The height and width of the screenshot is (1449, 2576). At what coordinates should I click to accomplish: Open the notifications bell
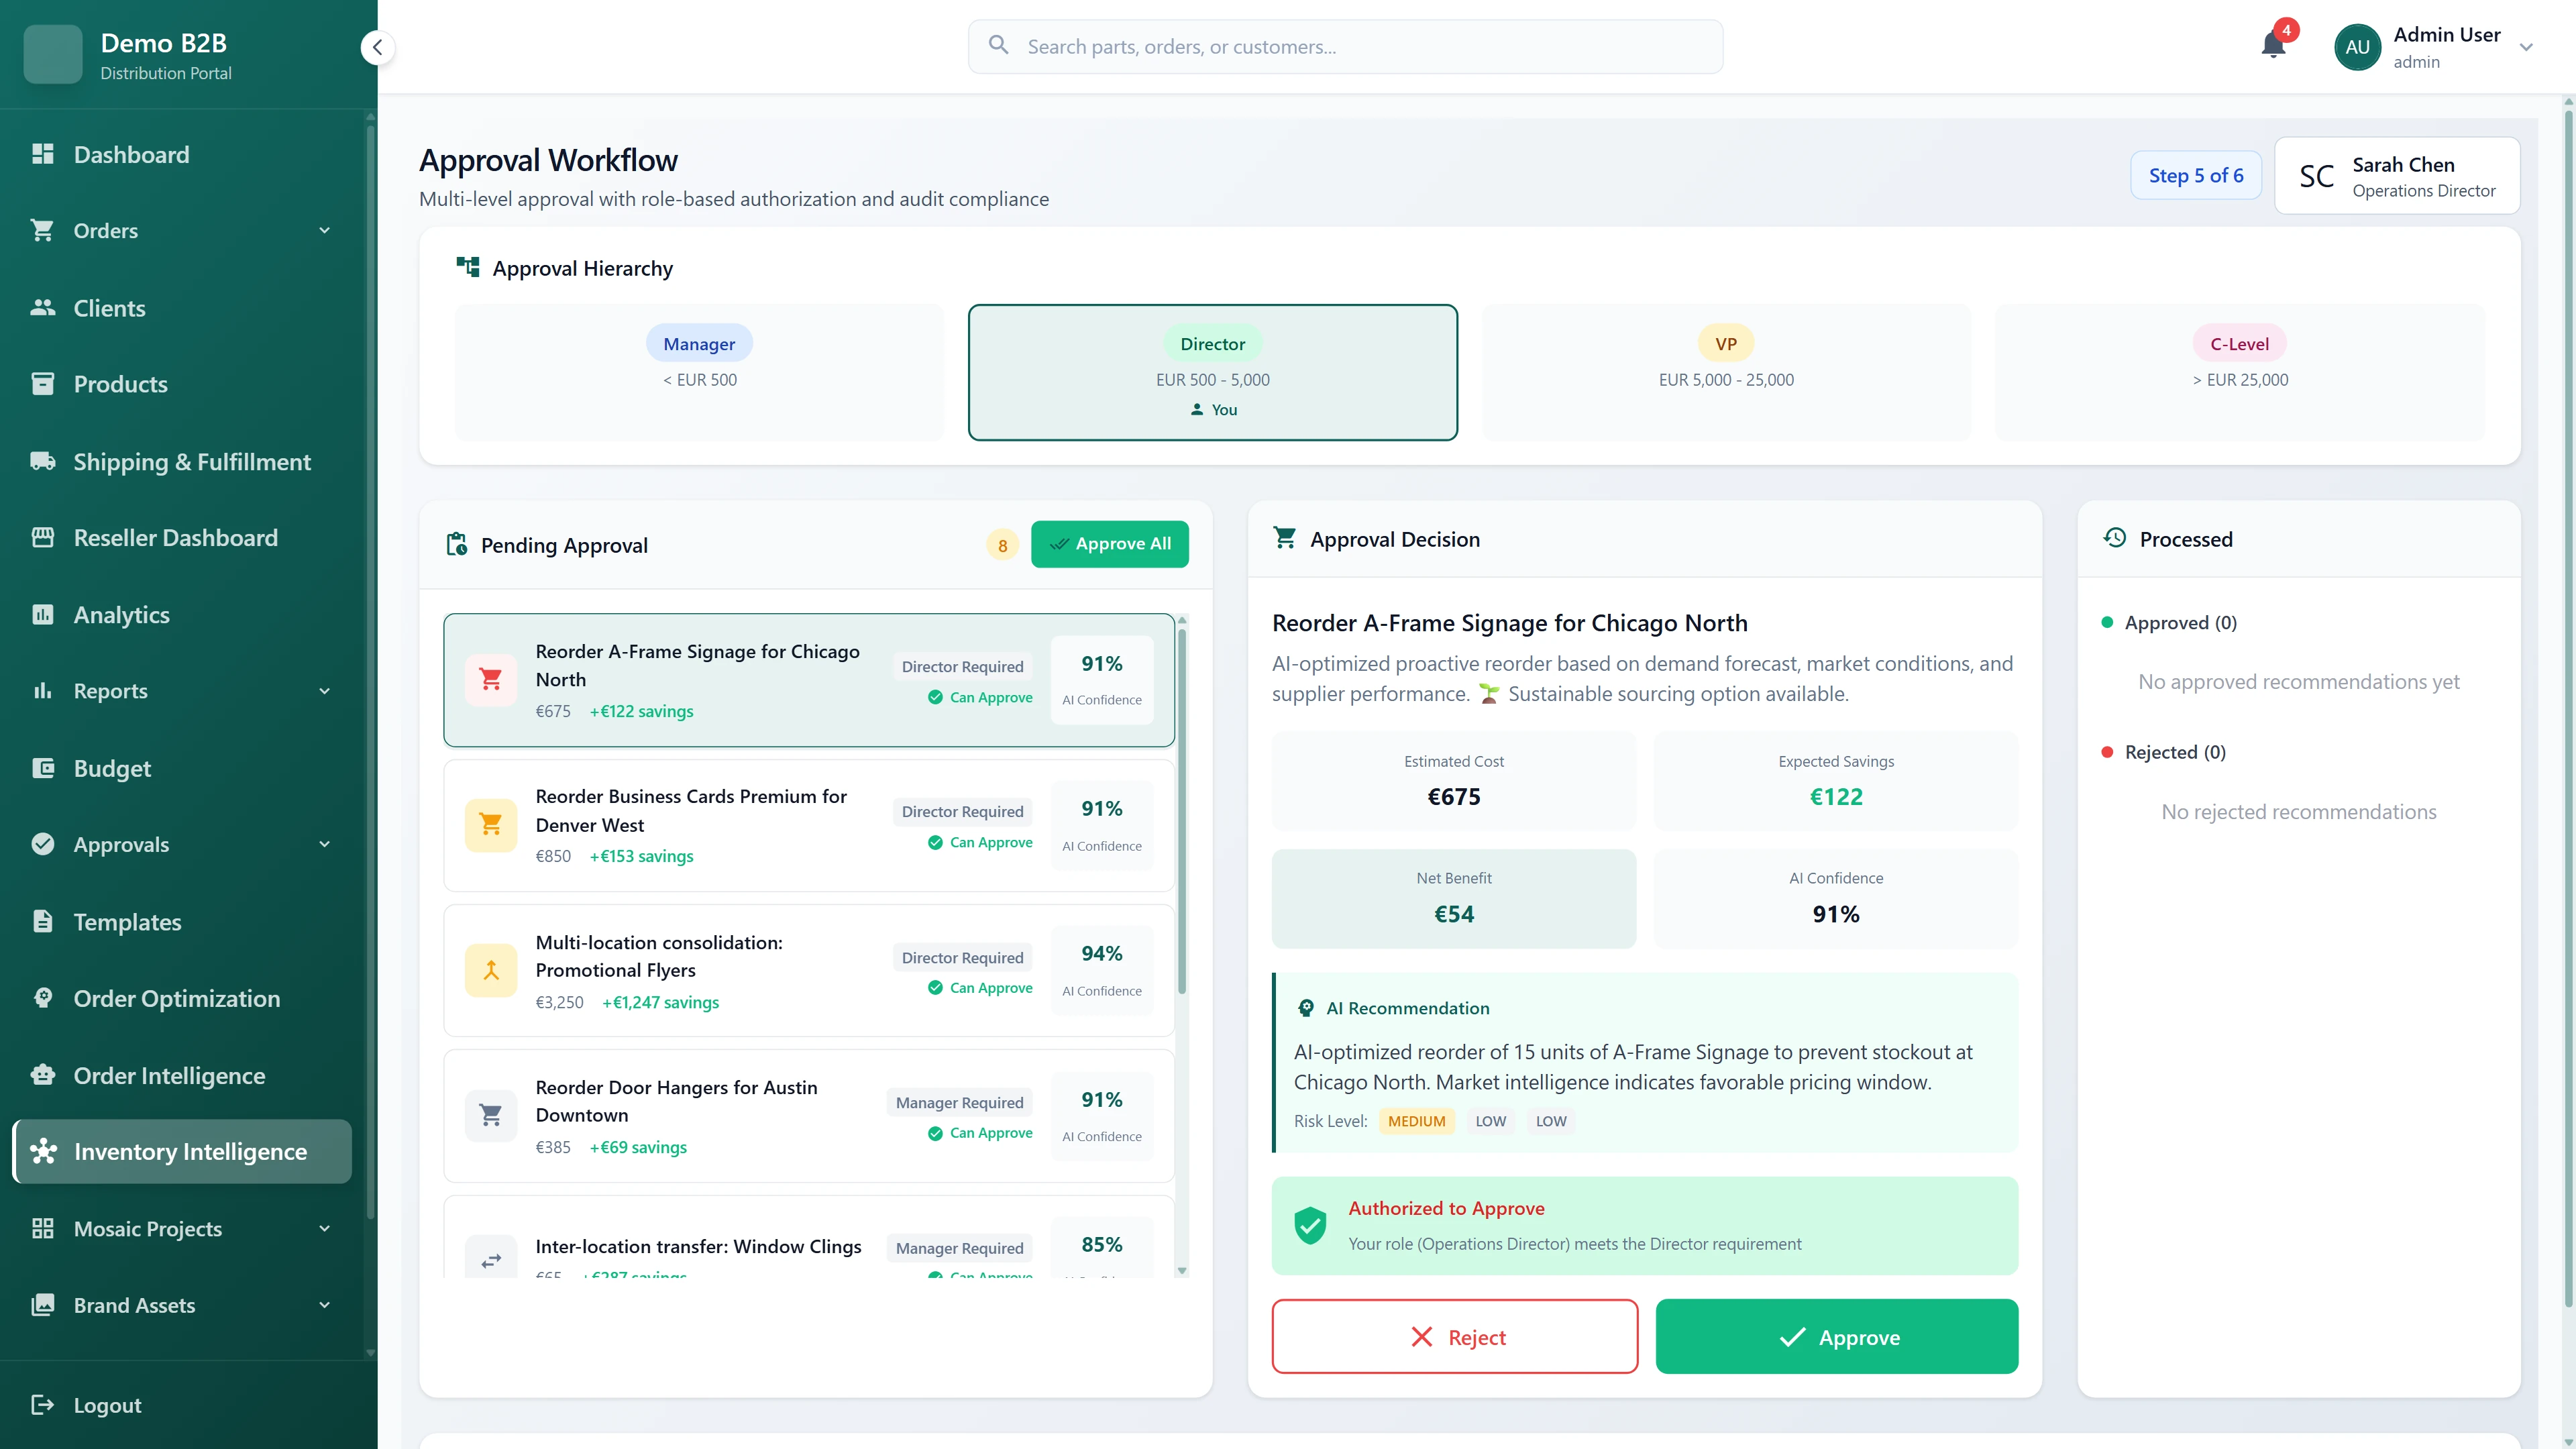2273,46
